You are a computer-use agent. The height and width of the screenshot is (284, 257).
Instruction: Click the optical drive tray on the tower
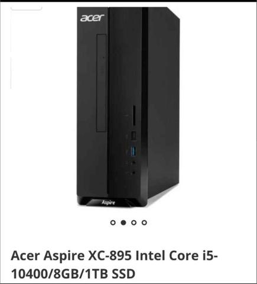pyautogui.click(x=102, y=83)
